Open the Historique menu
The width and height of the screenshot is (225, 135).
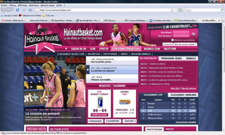pos(34,5)
